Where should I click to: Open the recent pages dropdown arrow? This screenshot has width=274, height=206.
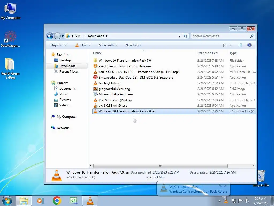coord(63,36)
